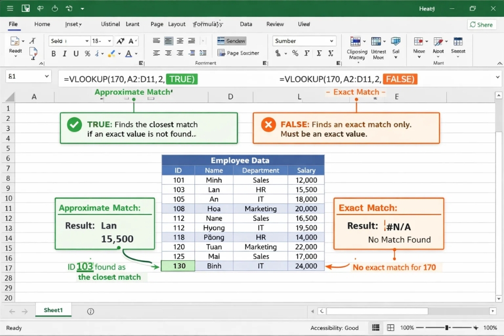
Task: Open the font color dropdown arrow
Action: 136,54
